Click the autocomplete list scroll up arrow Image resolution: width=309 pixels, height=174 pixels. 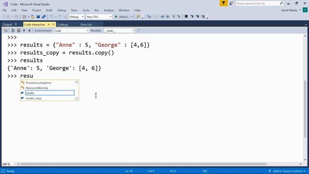(x=76, y=82)
